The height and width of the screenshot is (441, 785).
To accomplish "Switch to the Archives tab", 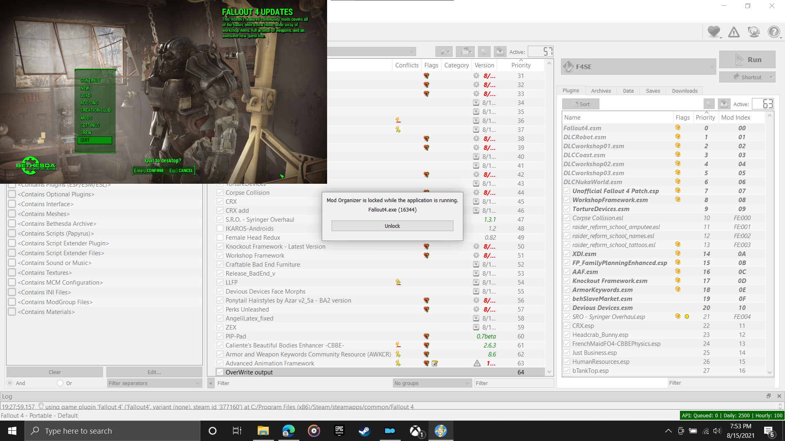I will [601, 91].
